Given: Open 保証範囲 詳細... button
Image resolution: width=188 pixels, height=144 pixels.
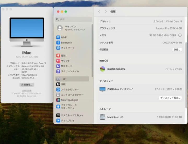Looking at the screenshot, I should [177, 50].
